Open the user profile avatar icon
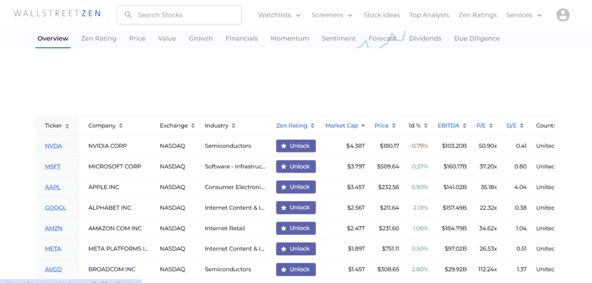The width and height of the screenshot is (592, 283). point(563,15)
